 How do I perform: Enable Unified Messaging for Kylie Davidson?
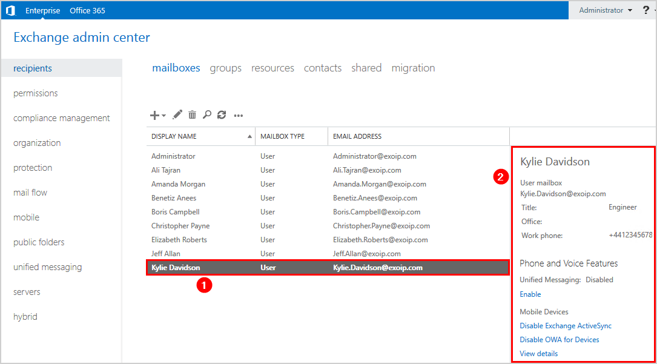tap(530, 294)
